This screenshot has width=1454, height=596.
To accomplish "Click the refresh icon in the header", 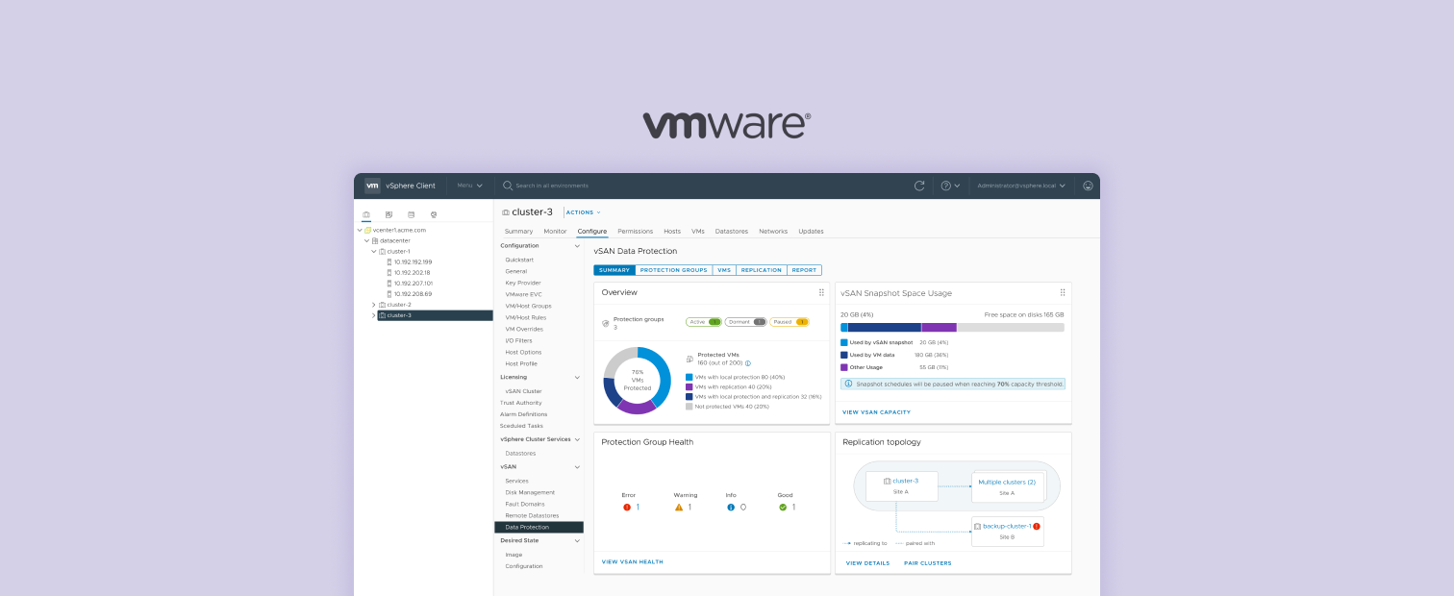I will tap(918, 185).
